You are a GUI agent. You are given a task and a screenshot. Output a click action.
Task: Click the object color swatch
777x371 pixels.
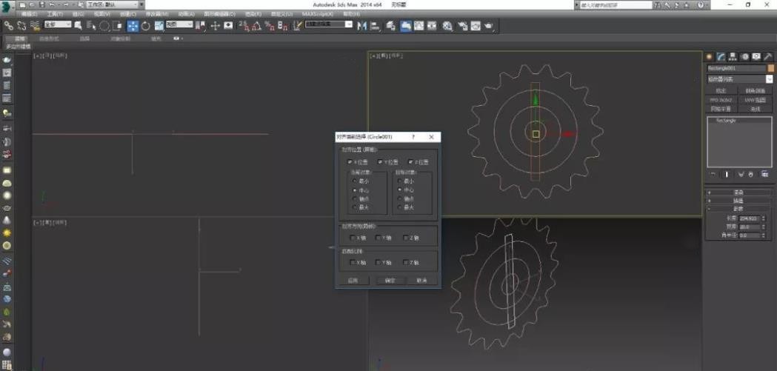point(770,68)
